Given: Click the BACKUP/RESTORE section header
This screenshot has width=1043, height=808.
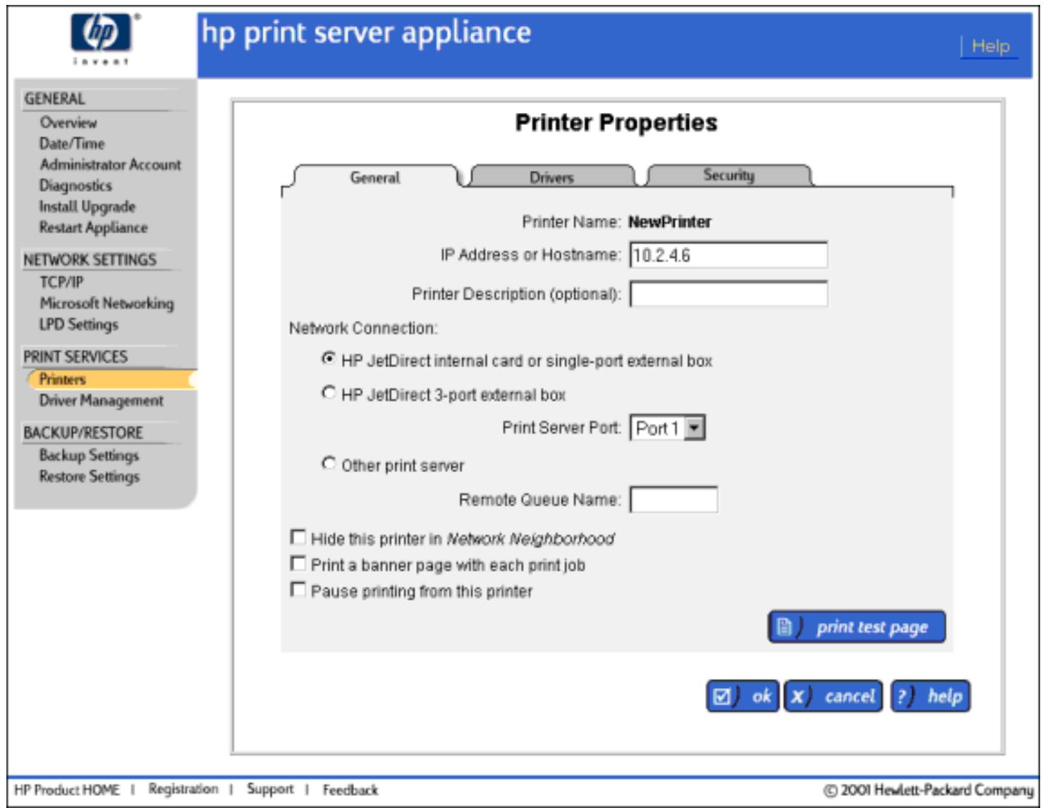Looking at the screenshot, I should click(x=83, y=433).
